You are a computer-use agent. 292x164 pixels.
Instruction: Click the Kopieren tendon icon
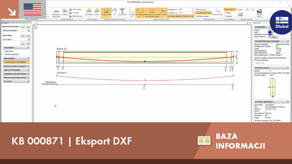tap(65, 12)
